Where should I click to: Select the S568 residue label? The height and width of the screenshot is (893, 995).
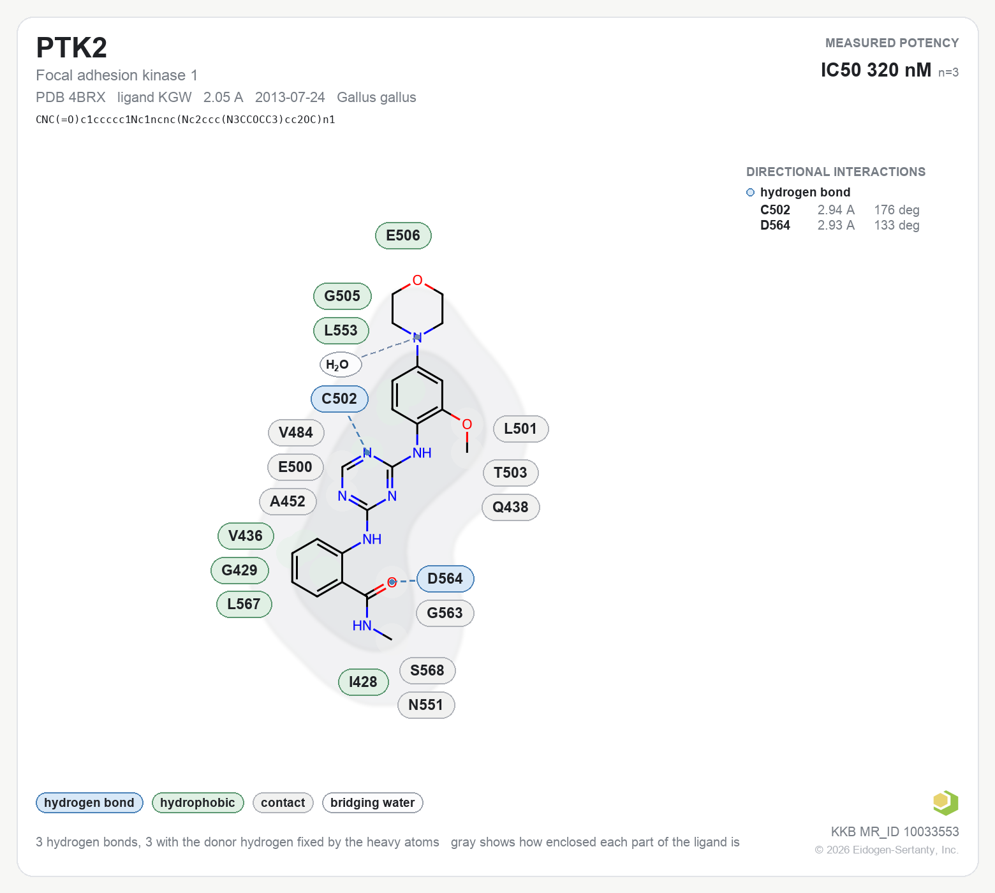[x=427, y=670]
